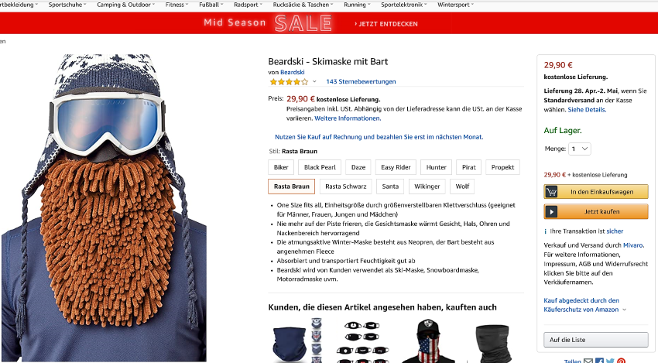Expand Käuferschutz von Amazon chevron
Image resolution: width=658 pixels, height=363 pixels.
click(624, 310)
